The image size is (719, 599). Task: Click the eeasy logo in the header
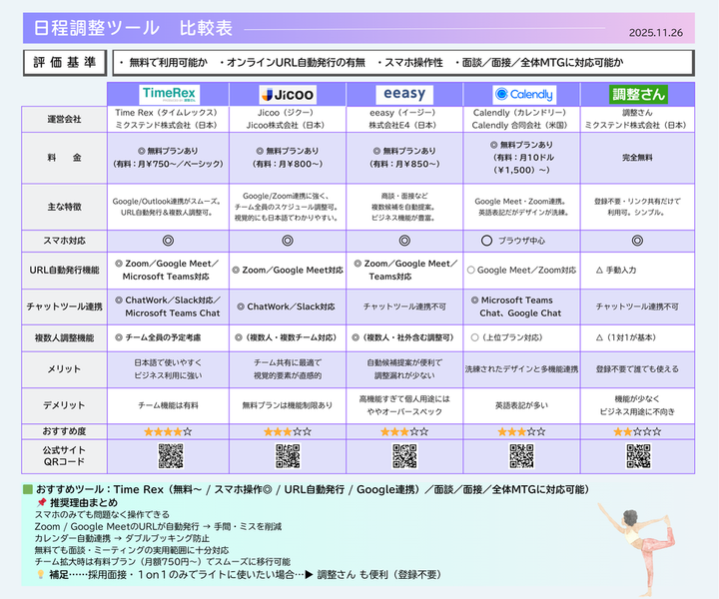pyautogui.click(x=404, y=94)
